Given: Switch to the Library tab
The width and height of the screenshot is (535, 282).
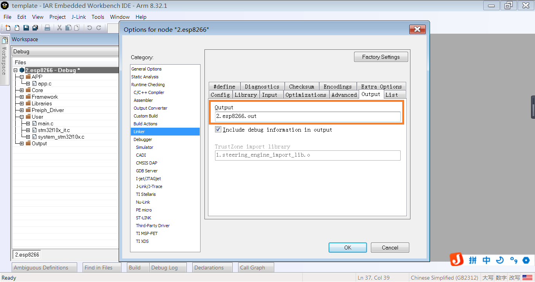Looking at the screenshot, I should pyautogui.click(x=246, y=95).
